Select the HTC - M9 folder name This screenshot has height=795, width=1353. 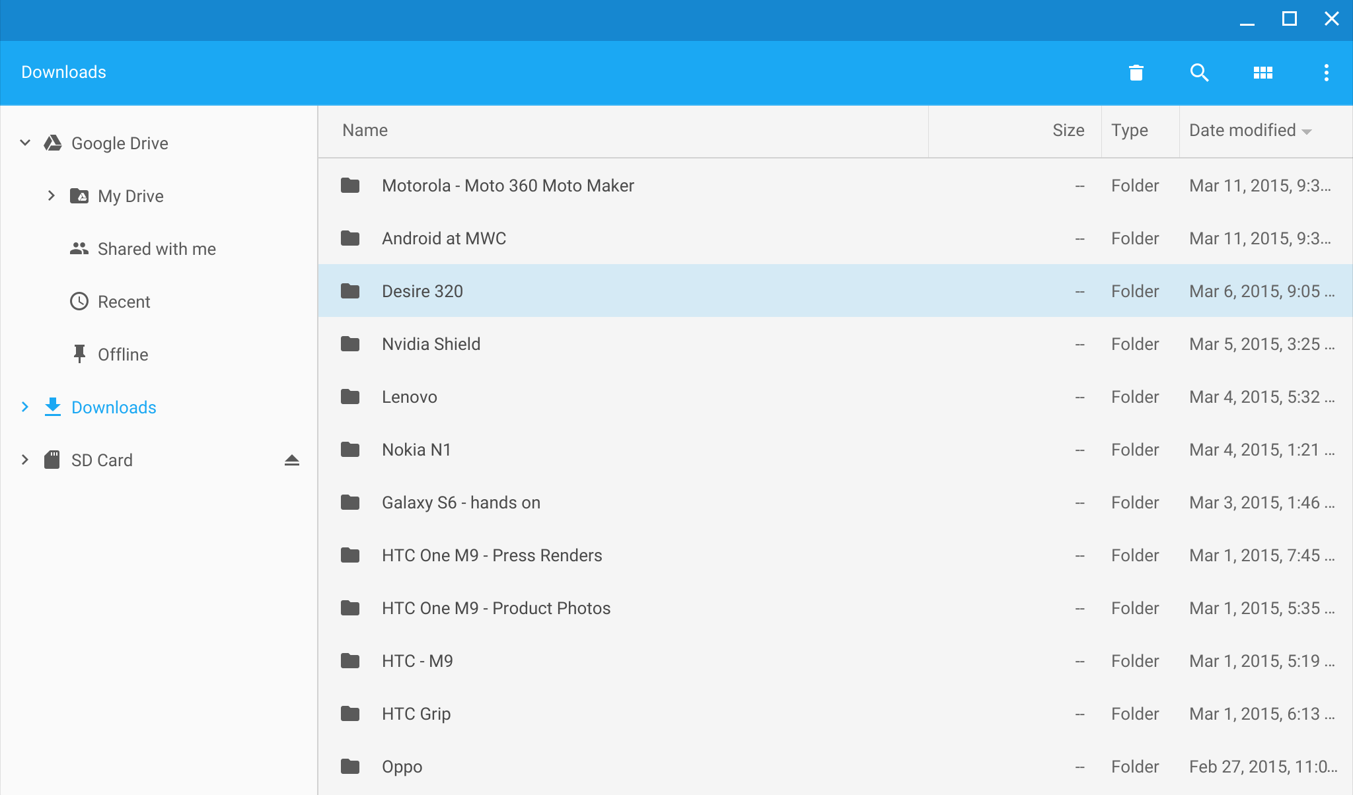418,661
